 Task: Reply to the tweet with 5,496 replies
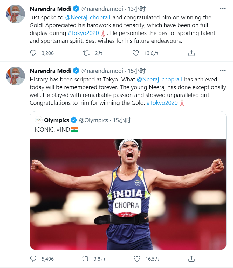pyautogui.click(x=33, y=259)
